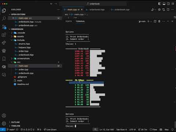Go forward with the right arrow

point(56,4)
